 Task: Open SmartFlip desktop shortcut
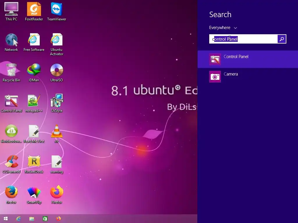click(34, 195)
